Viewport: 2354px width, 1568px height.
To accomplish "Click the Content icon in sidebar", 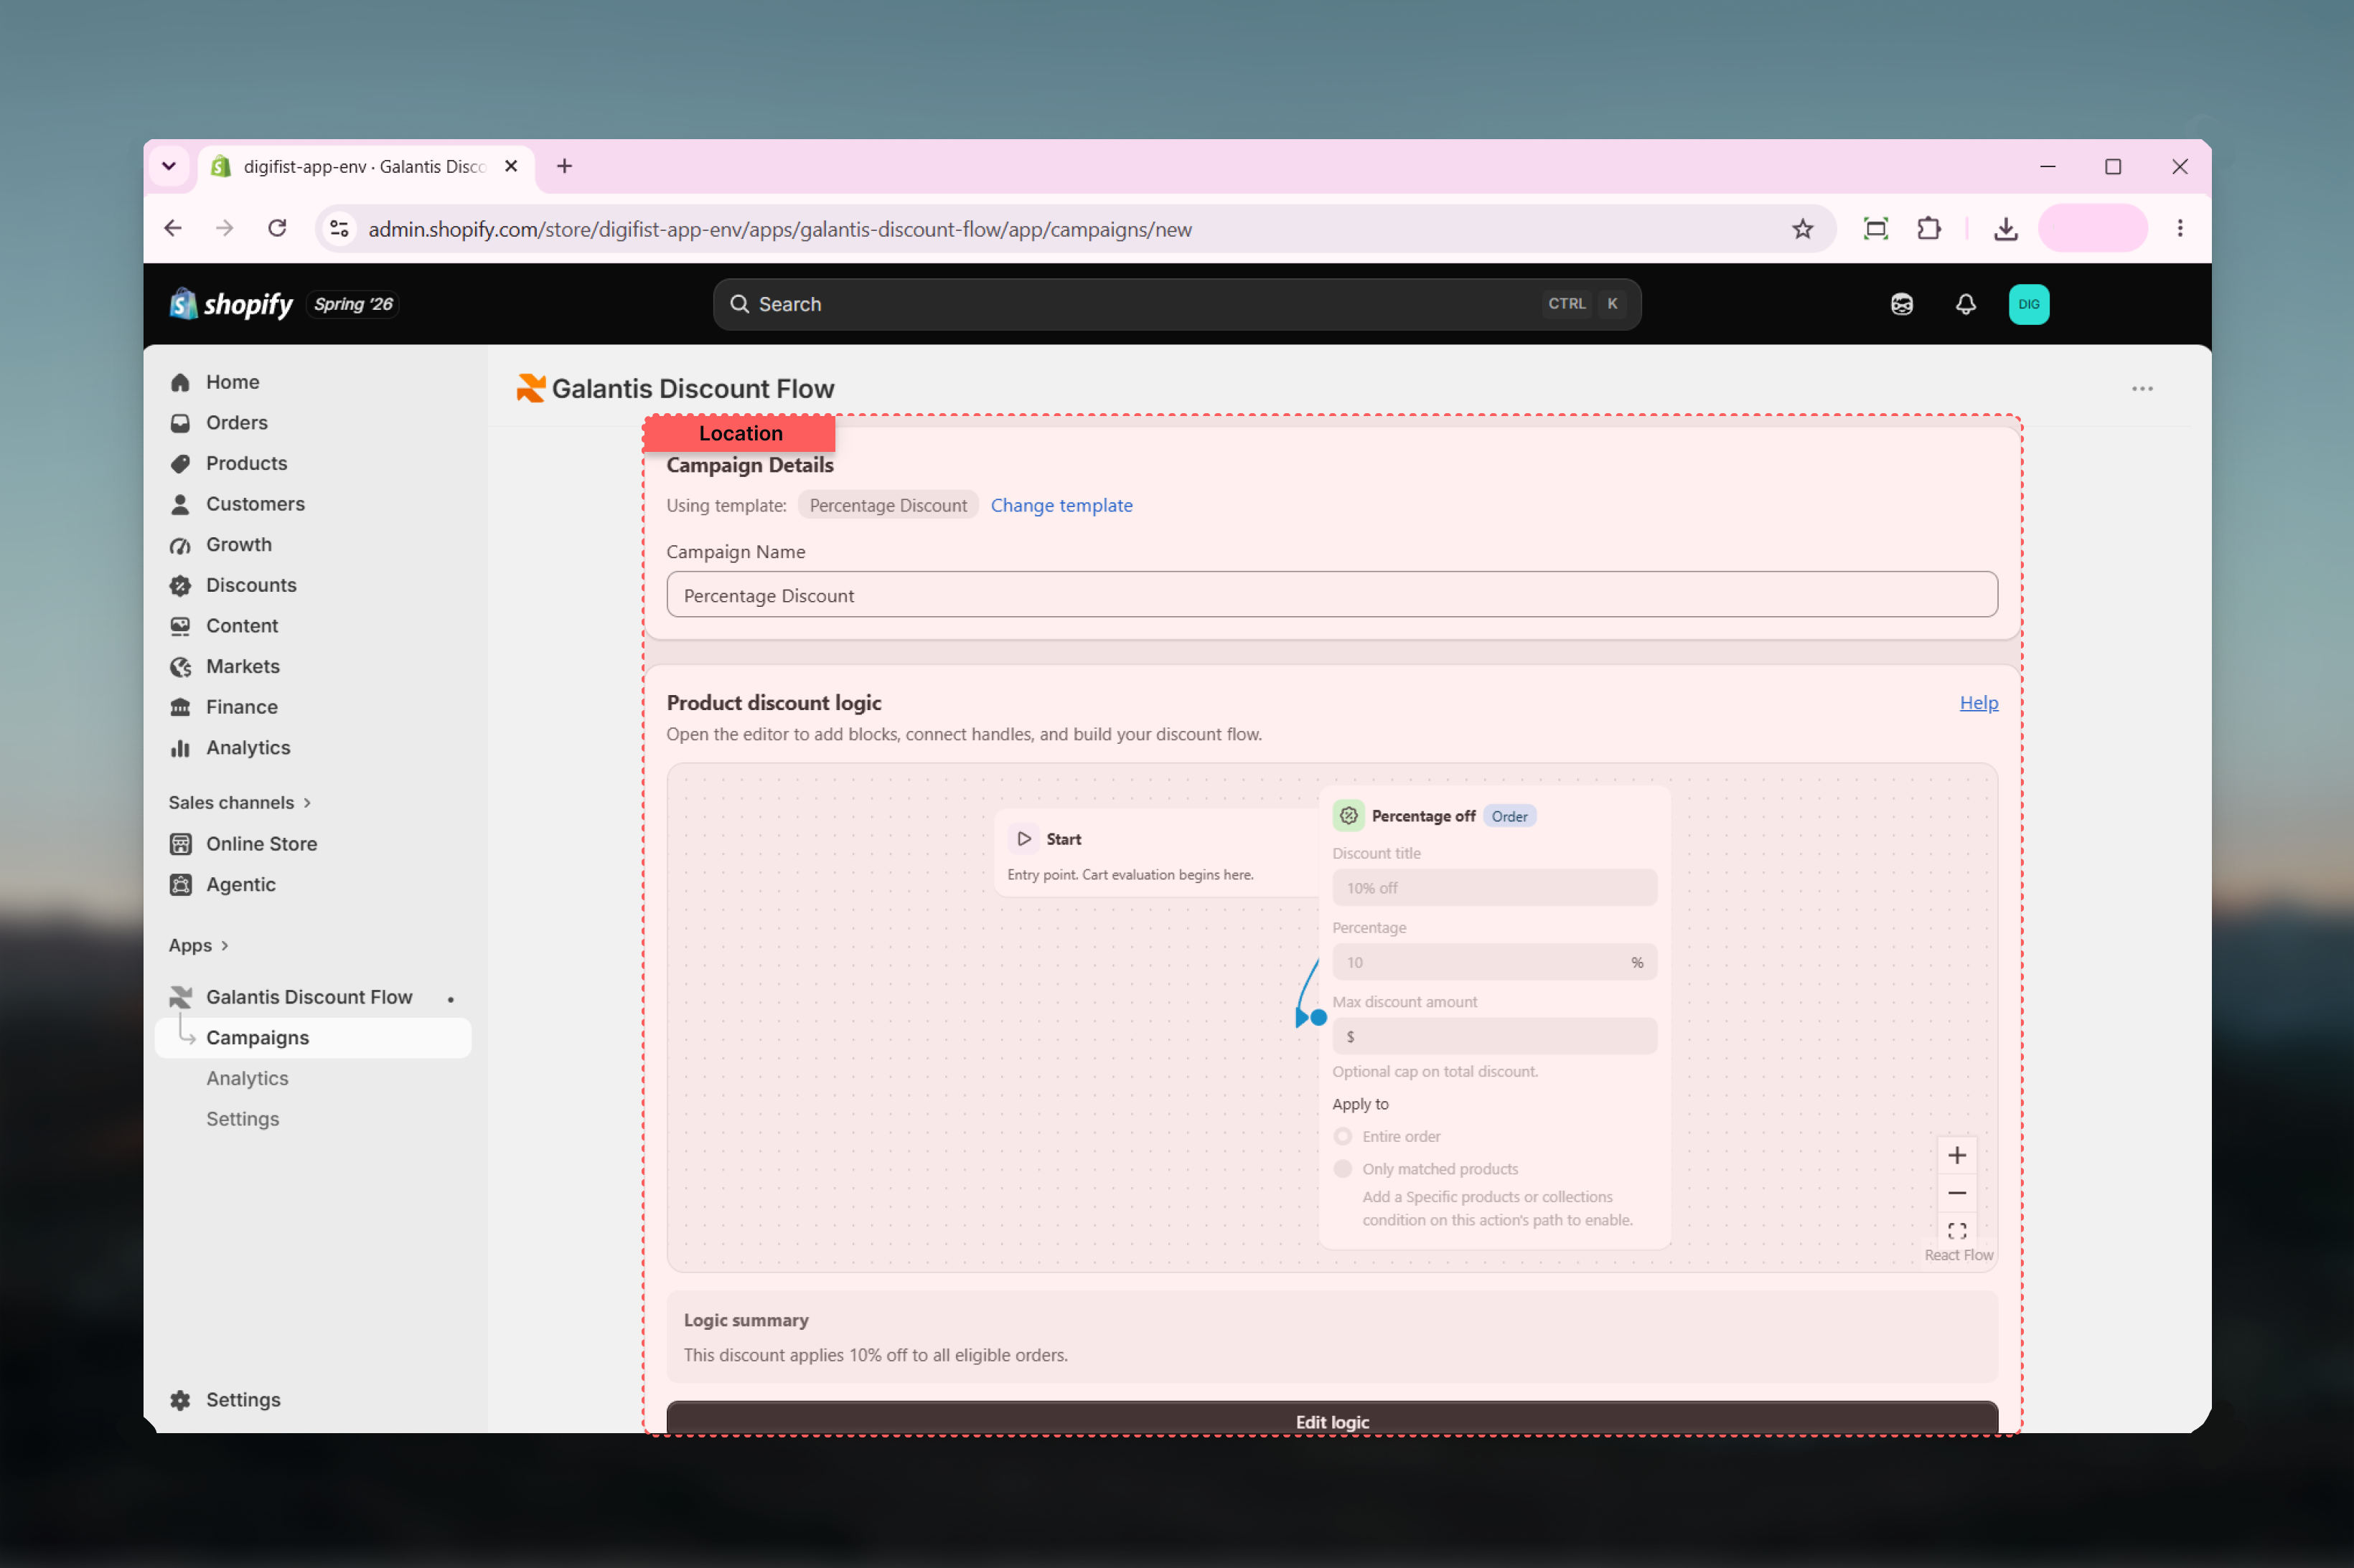I will tap(180, 626).
